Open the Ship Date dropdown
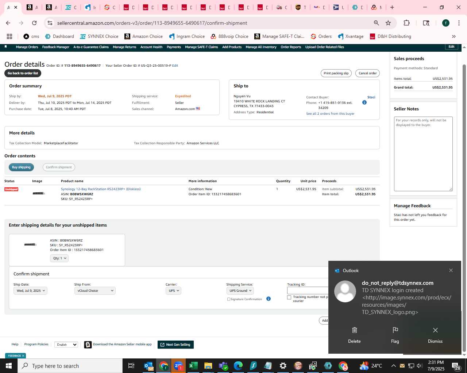This screenshot has width=467, height=373. tap(31, 291)
